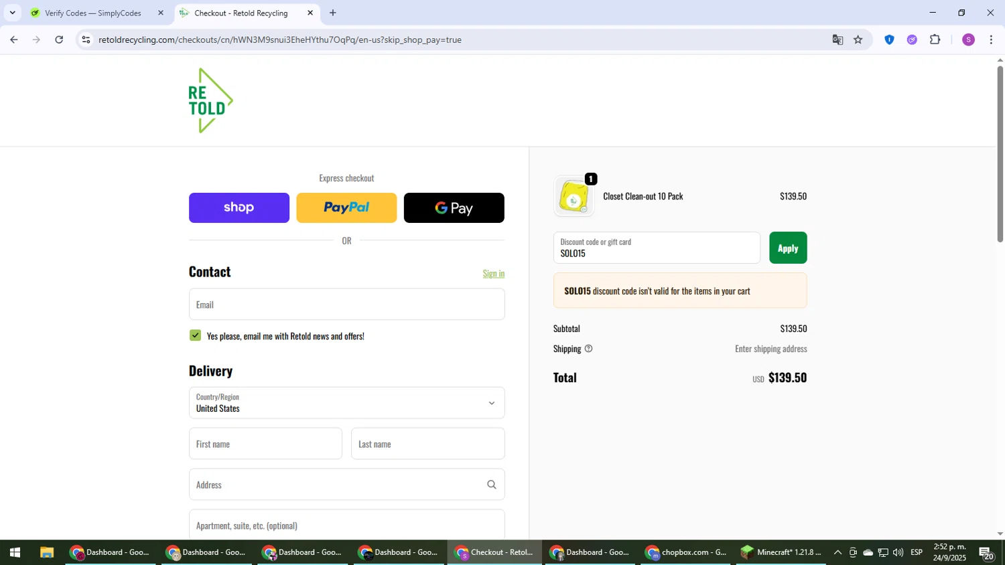Screen dimensions: 1005x565
Task: Click the Apartment, suite optional field
Action: [347, 525]
